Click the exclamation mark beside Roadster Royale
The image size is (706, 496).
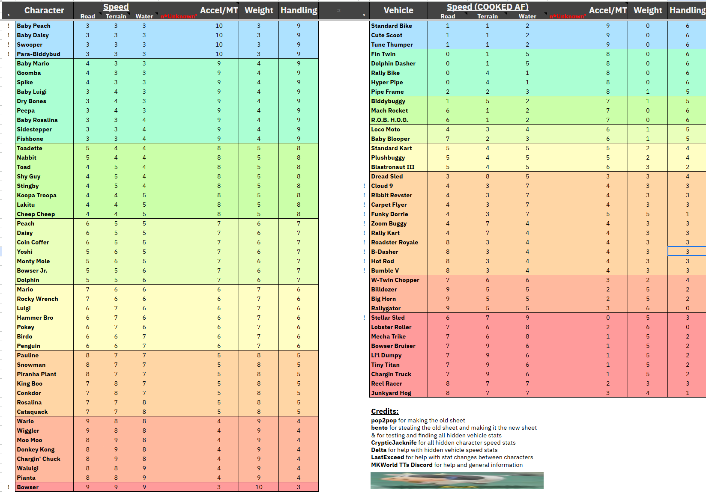364,242
